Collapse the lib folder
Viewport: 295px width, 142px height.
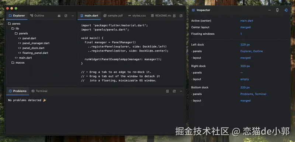pyautogui.click(x=13, y=29)
